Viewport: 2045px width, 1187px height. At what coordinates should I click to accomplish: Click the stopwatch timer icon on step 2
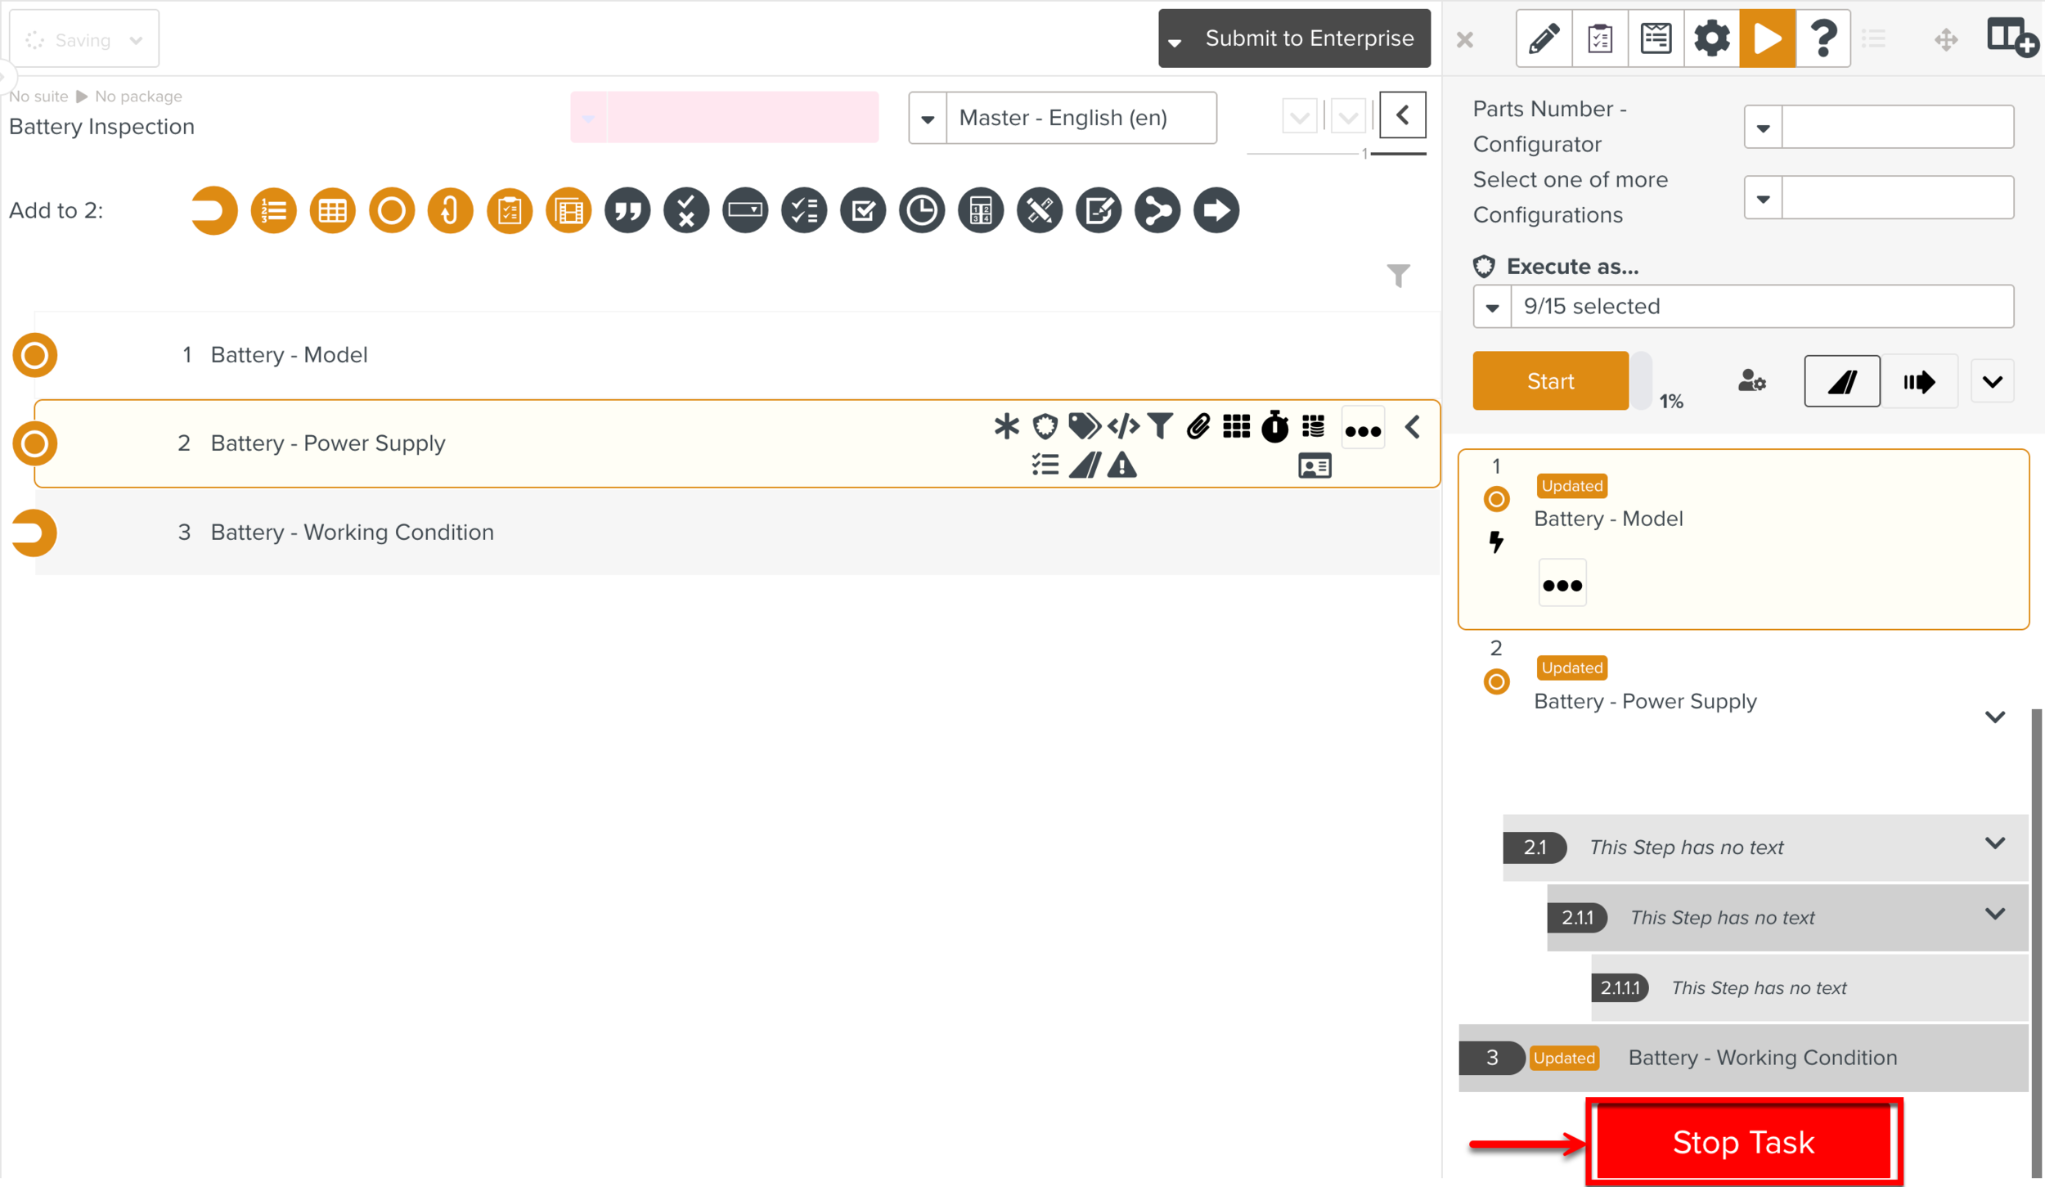(1274, 427)
